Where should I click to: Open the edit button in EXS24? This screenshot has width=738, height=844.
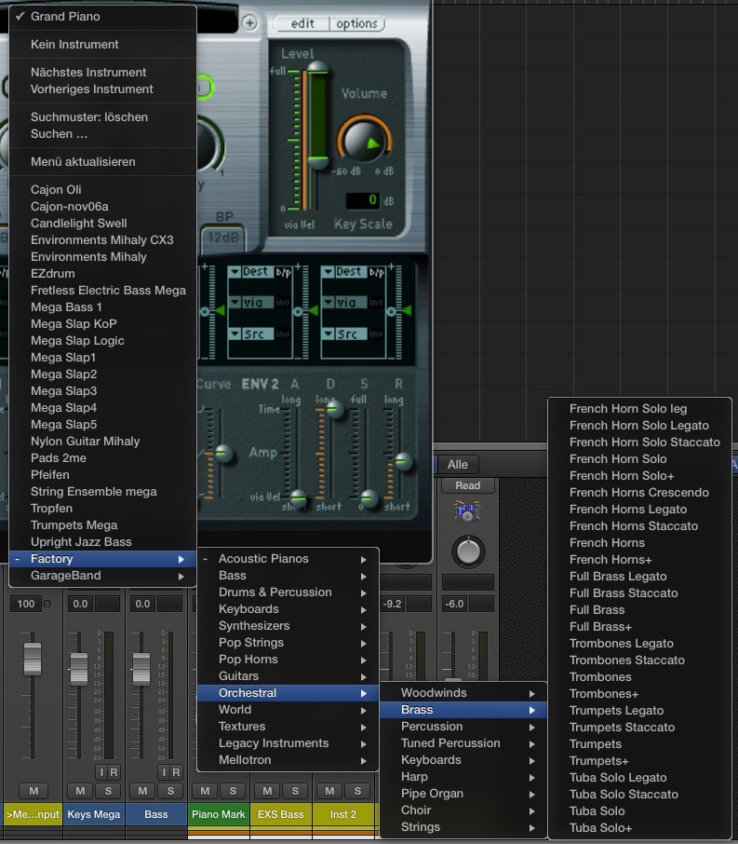click(x=302, y=23)
